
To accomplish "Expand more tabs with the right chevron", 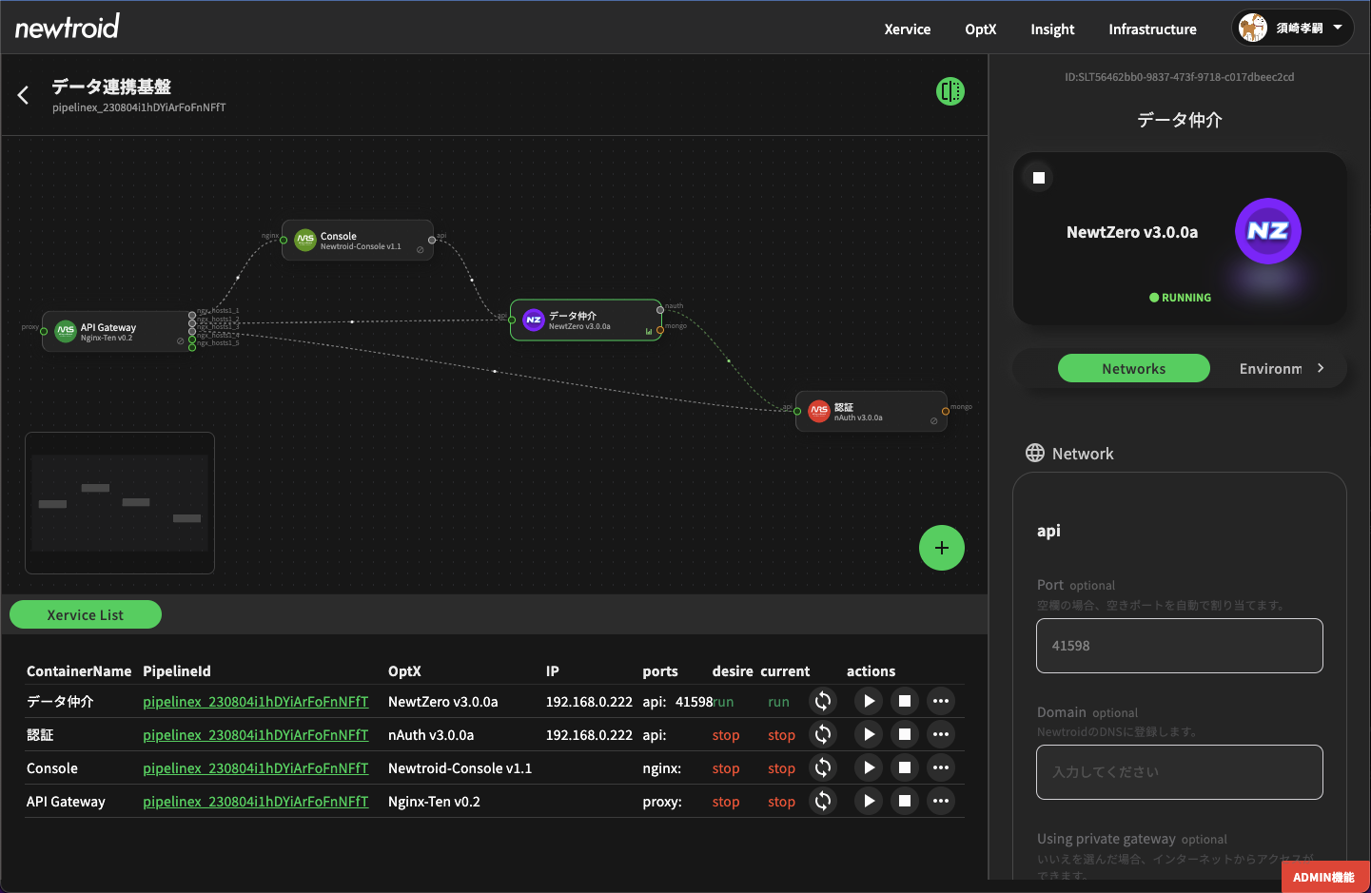I will pos(1321,368).
